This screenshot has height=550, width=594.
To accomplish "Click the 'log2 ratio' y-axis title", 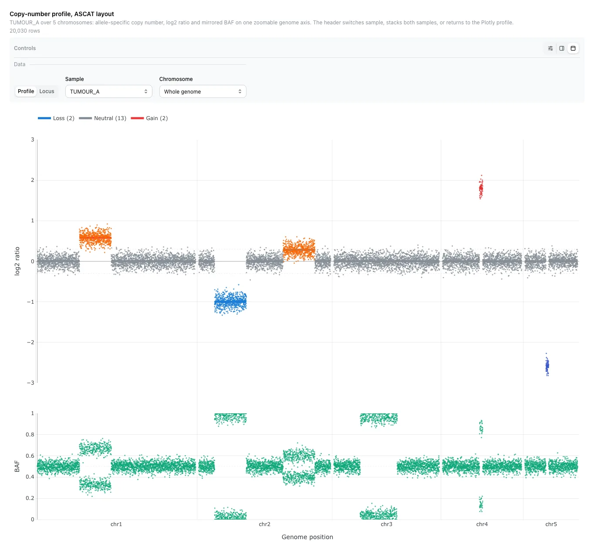I will pyautogui.click(x=17, y=261).
